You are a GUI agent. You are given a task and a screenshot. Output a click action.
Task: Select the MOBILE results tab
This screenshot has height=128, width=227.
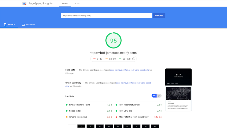pyautogui.click(x=9, y=25)
